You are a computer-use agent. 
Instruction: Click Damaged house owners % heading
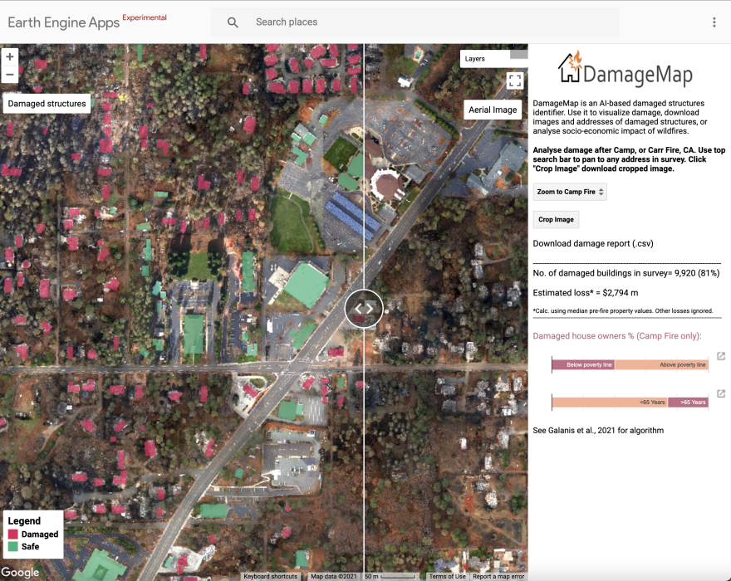pyautogui.click(x=617, y=336)
